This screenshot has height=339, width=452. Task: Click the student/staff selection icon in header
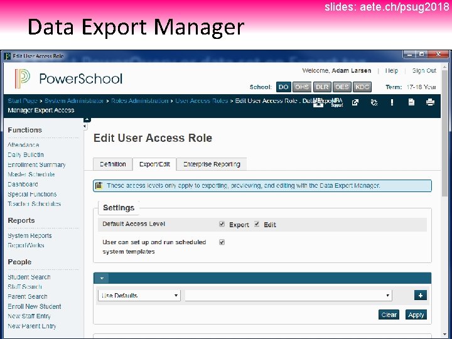pos(374,102)
